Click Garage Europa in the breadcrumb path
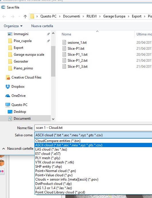Screen dimensions: 152x198 (114, 16)
